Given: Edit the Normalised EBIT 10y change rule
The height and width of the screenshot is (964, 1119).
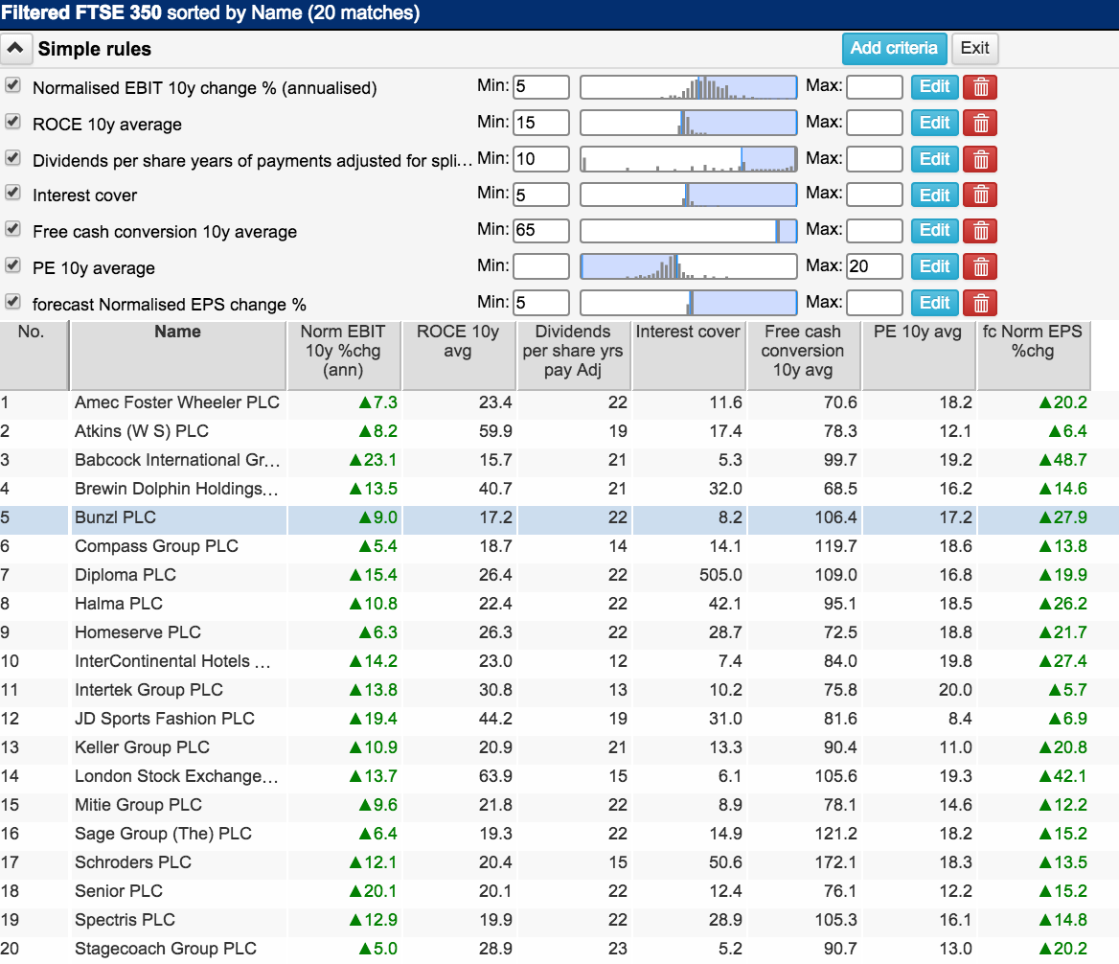Looking at the screenshot, I should (934, 87).
